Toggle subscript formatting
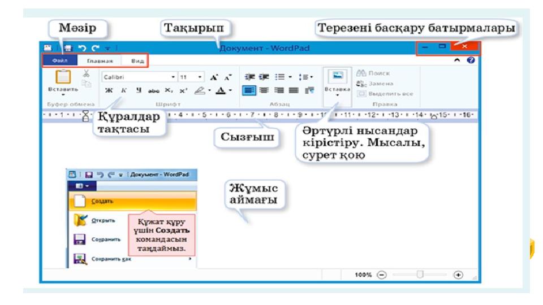 pyautogui.click(x=169, y=90)
